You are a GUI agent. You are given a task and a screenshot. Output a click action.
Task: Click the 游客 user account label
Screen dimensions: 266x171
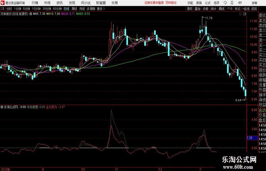[x=254, y=3]
